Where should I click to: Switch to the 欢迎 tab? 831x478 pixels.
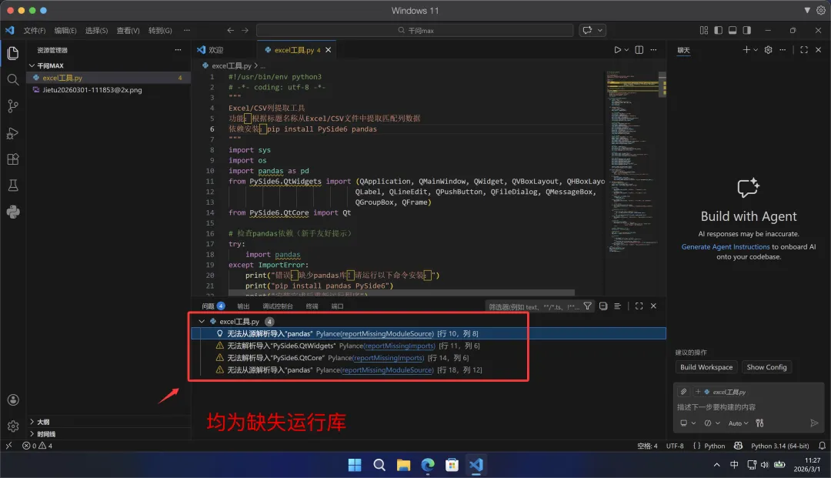[215, 50]
